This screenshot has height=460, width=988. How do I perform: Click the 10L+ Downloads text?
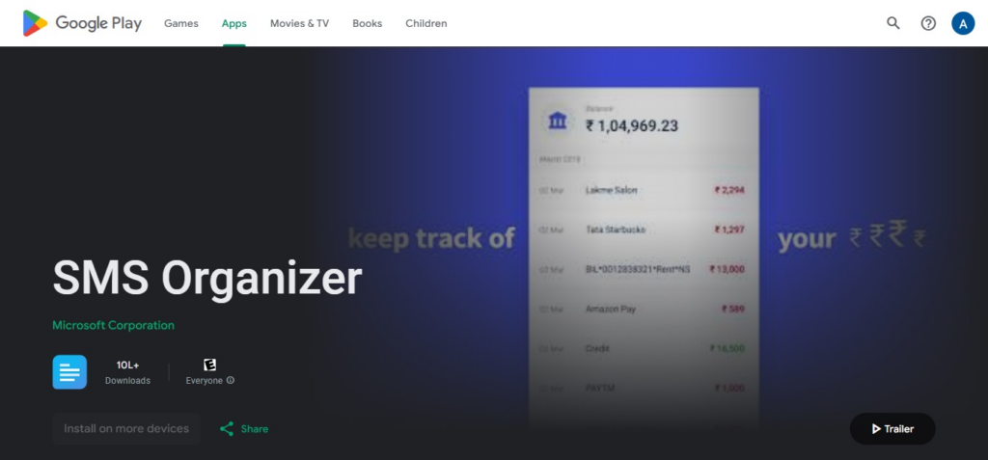[x=127, y=372]
